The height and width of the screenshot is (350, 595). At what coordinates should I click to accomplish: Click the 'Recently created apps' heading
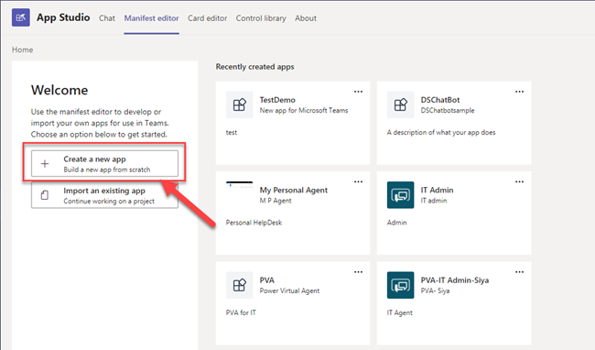click(x=255, y=67)
